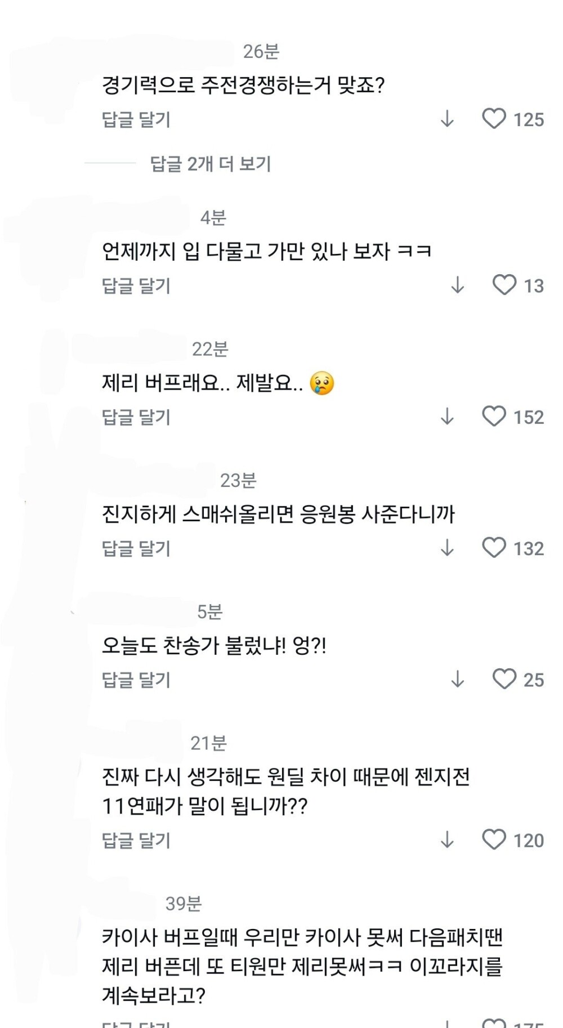Downvote the 찬송가 불렀냐 comment
This screenshot has height=1028, width=563.
click(x=457, y=679)
